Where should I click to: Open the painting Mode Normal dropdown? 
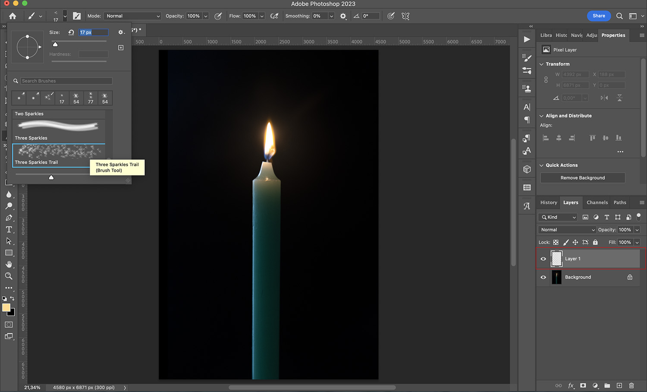pos(133,16)
